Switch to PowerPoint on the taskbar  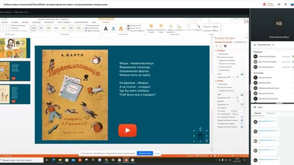126,160
